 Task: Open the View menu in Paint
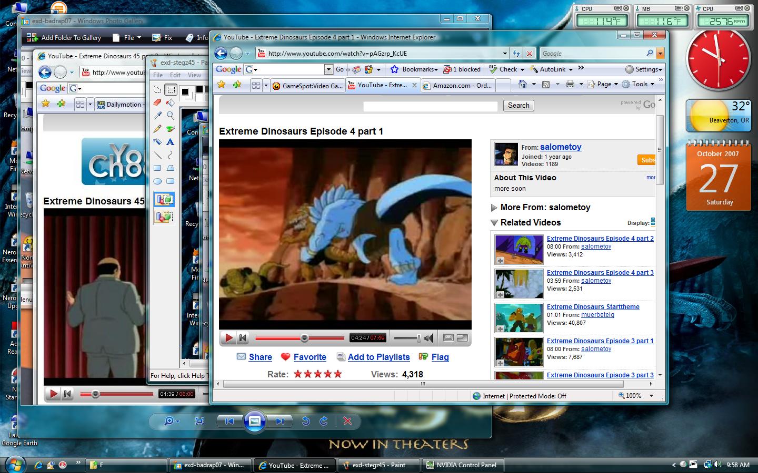pyautogui.click(x=194, y=75)
